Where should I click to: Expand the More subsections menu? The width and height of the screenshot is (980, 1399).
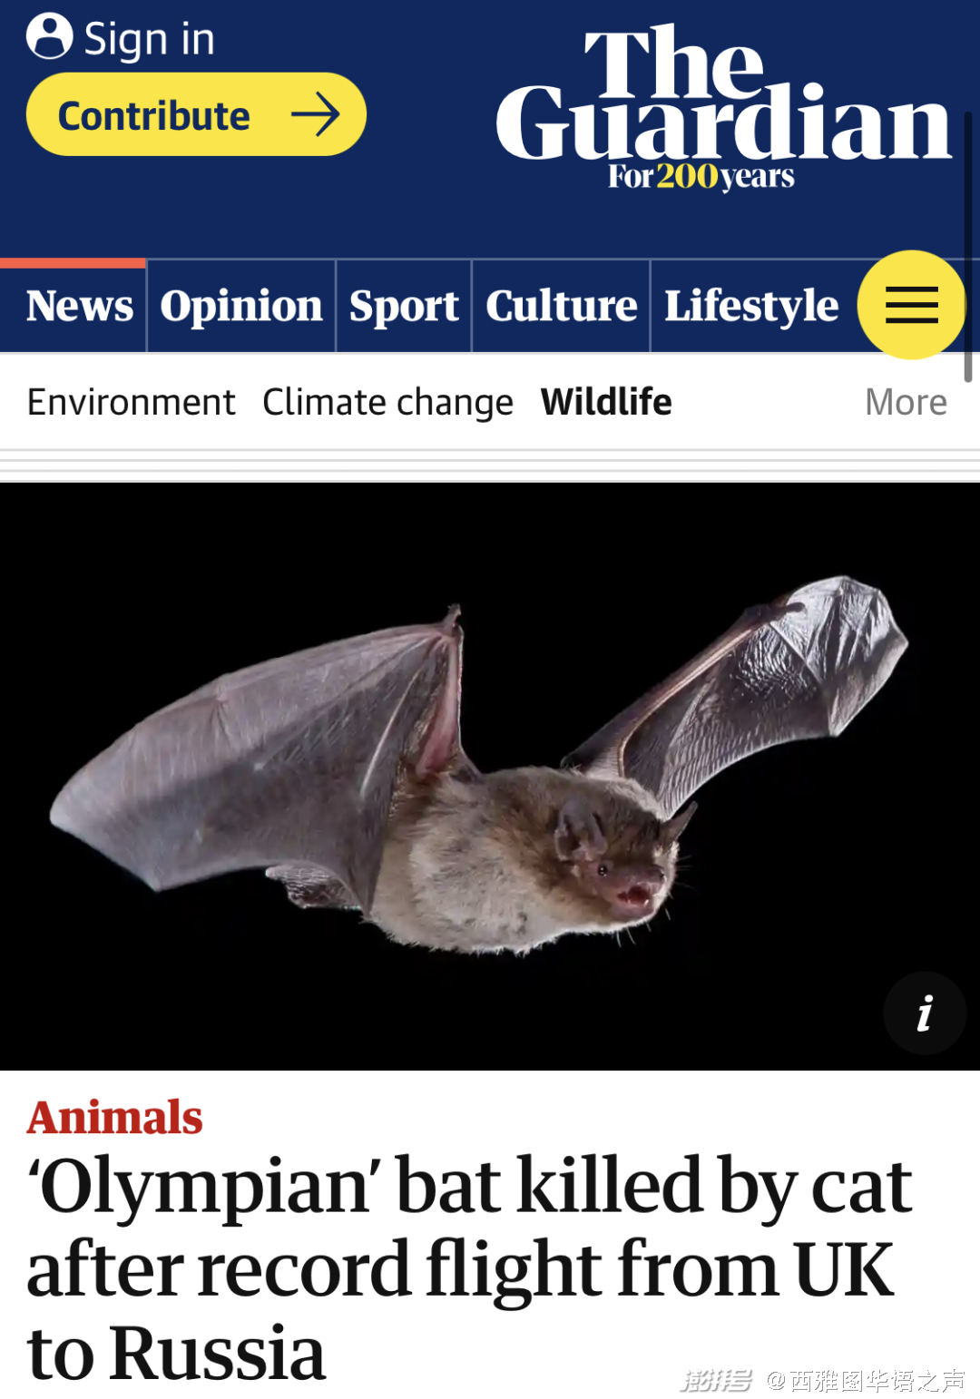tap(906, 402)
